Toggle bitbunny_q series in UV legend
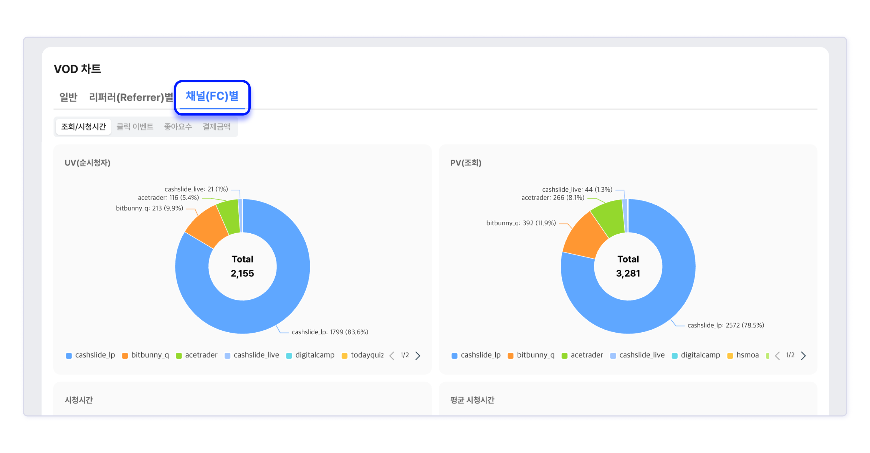Image resolution: width=870 pixels, height=453 pixels. [x=150, y=355]
